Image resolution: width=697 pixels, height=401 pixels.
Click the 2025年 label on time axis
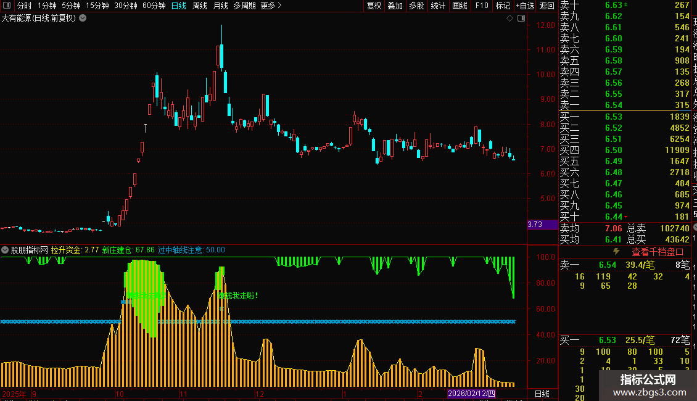click(14, 394)
